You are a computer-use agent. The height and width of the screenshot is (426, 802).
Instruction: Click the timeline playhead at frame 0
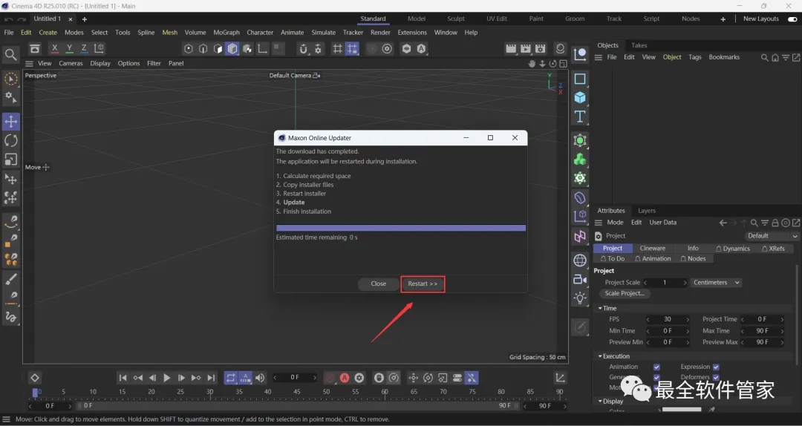tap(36, 393)
